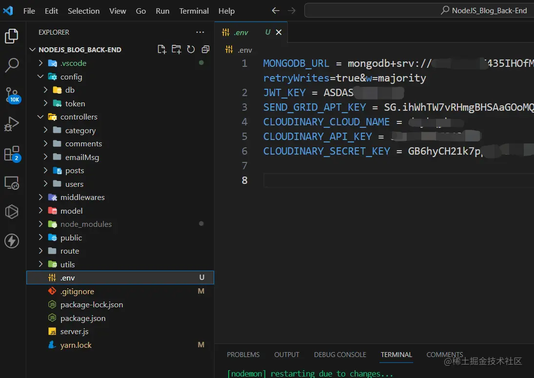This screenshot has height=378, width=534.
Task: Open the Remote Explorer icon
Action: coord(12,183)
